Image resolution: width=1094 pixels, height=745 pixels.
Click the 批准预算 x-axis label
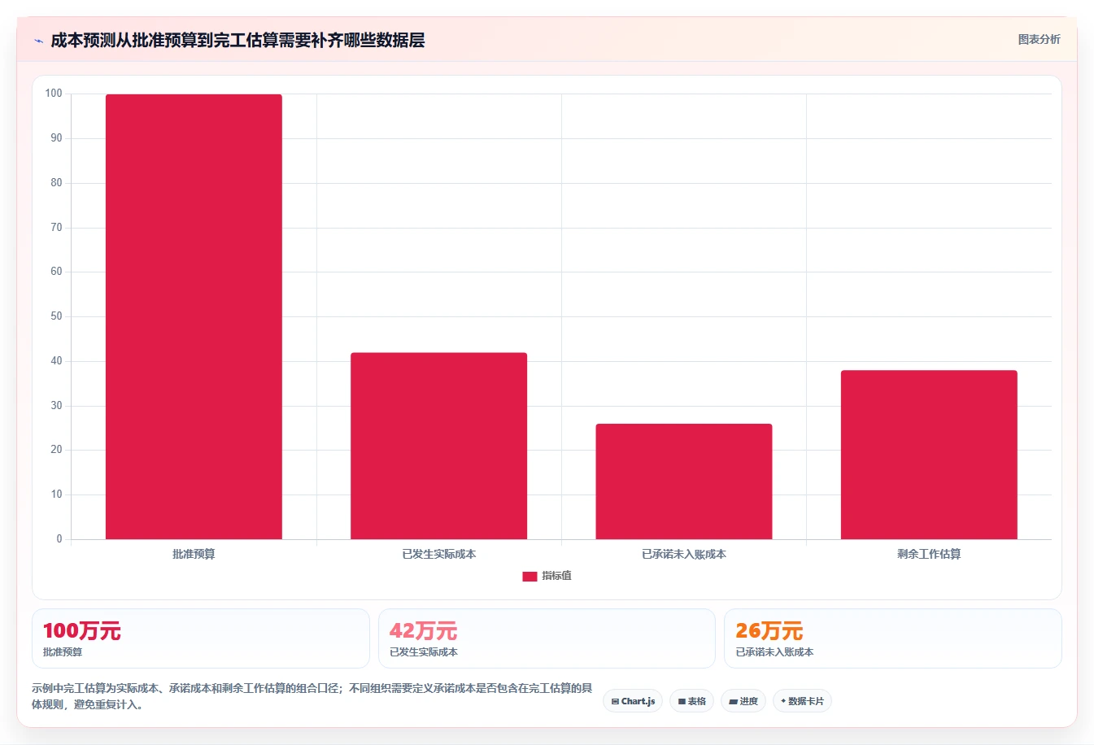point(194,554)
